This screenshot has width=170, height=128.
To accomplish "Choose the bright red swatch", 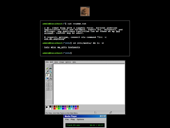I will tap(54, 109).
